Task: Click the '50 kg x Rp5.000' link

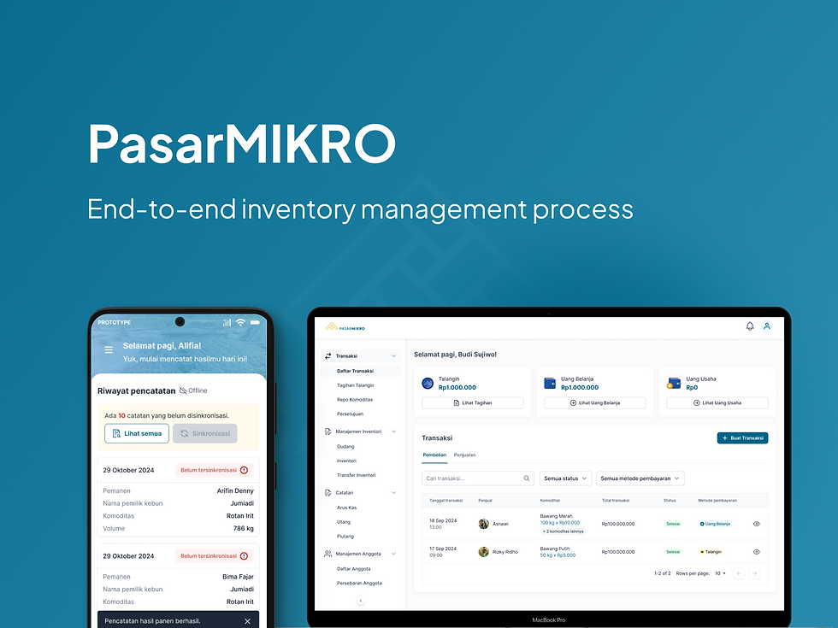Action: coord(558,555)
